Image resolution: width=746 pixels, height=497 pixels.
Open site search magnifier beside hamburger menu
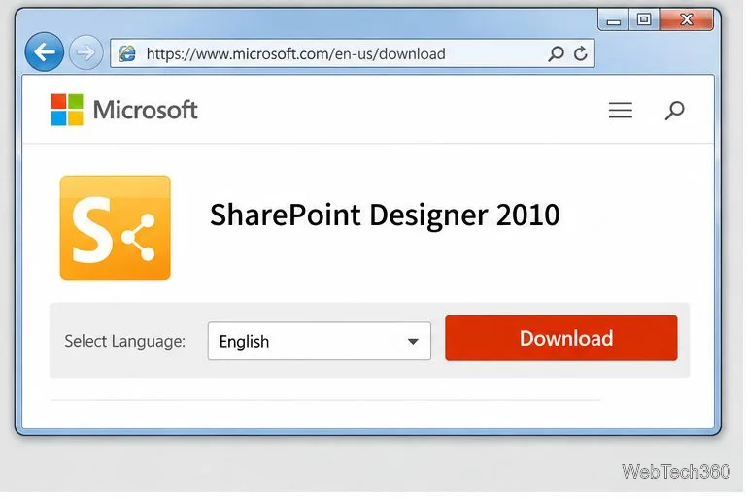674,111
